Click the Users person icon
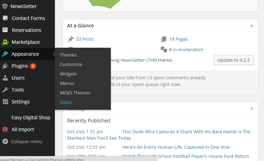The height and width of the screenshot is (161, 264). [5, 78]
